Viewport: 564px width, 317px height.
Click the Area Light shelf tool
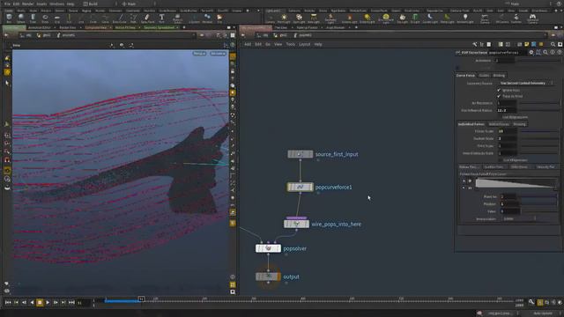coord(314,18)
